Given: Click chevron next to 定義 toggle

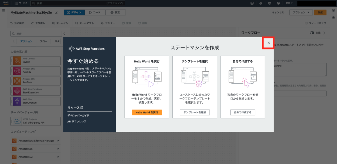Looking at the screenshot, I should 324,33.
